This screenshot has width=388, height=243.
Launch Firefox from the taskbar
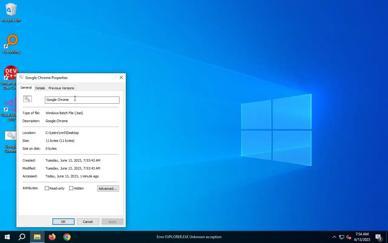pyautogui.click(x=52, y=237)
